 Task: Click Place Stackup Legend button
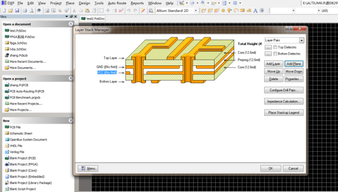point(284,113)
